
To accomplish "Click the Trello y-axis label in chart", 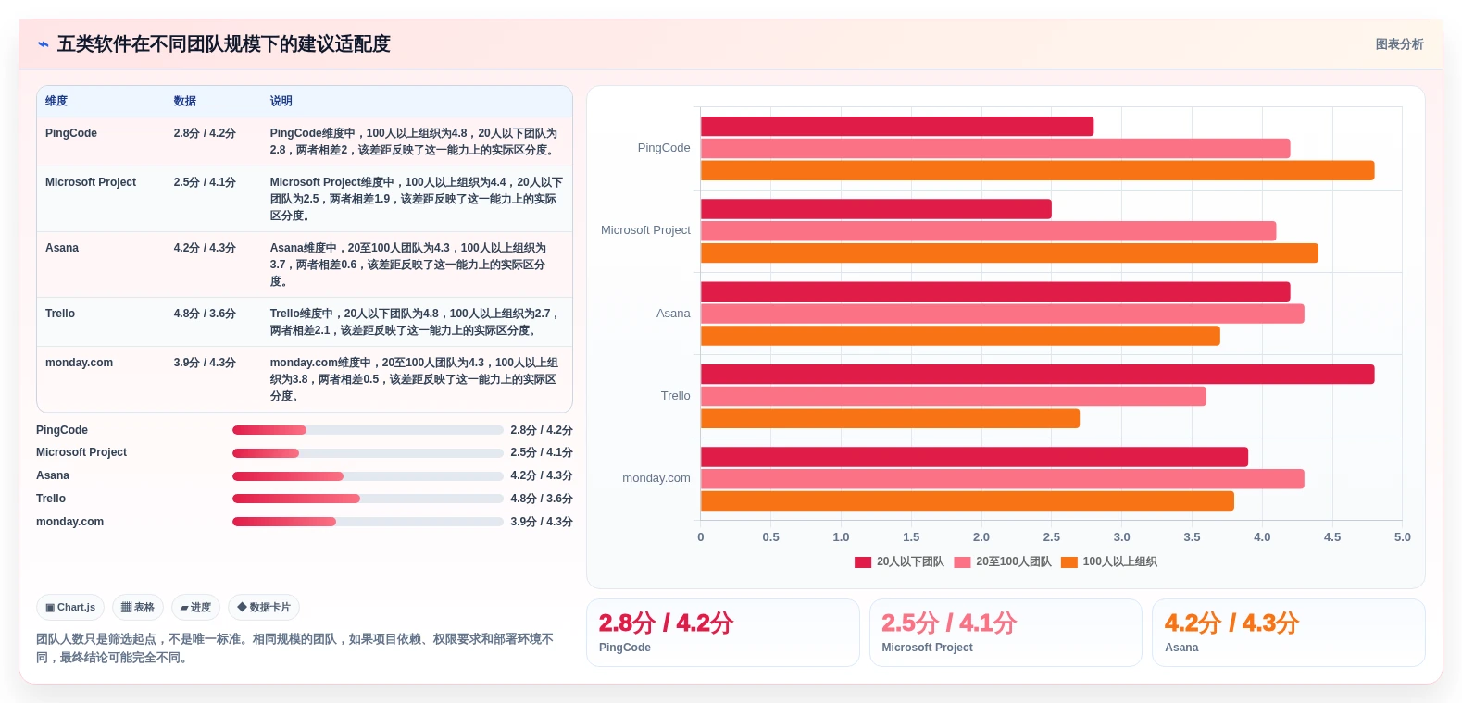I will click(676, 396).
